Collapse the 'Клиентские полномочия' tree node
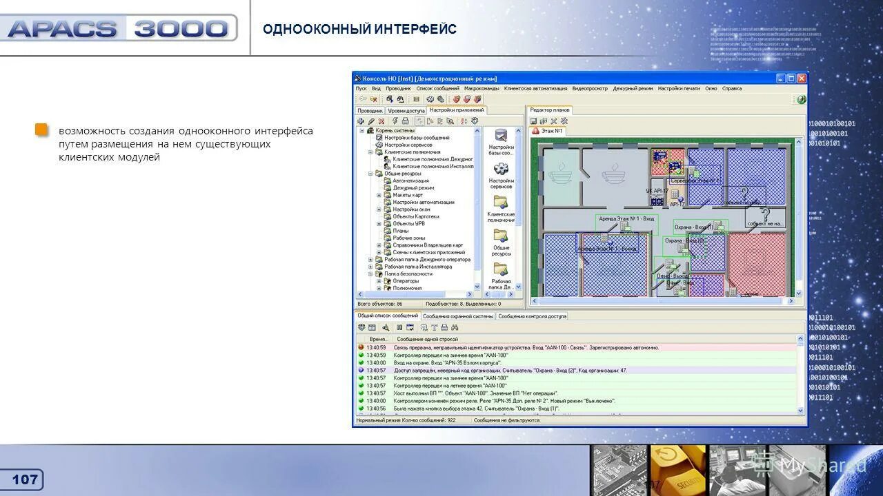 tap(370, 152)
